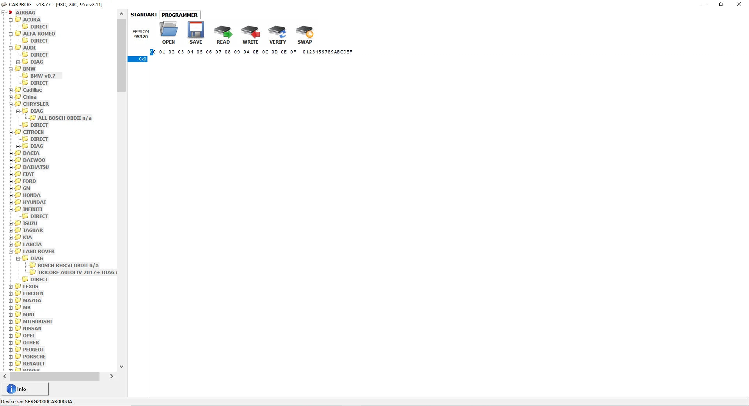
Task: Expand the HONDA tree node
Action: tap(11, 195)
